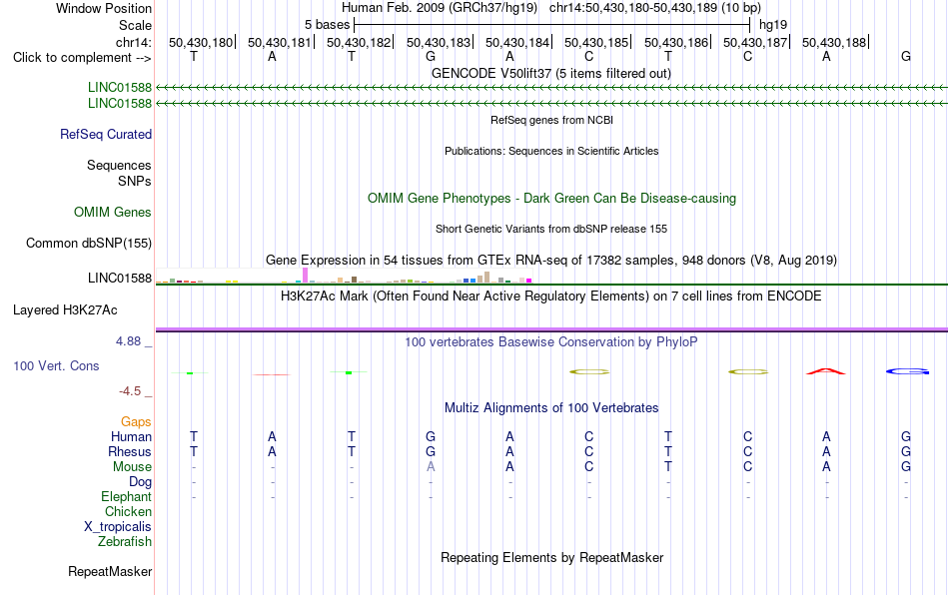Screen dimensions: 949x595
Task: Click the 50,430,186 ruler coordinate
Action: (676, 42)
